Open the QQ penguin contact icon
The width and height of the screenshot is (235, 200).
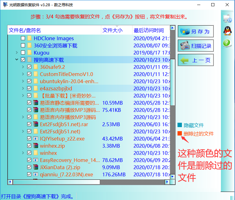(227, 31)
